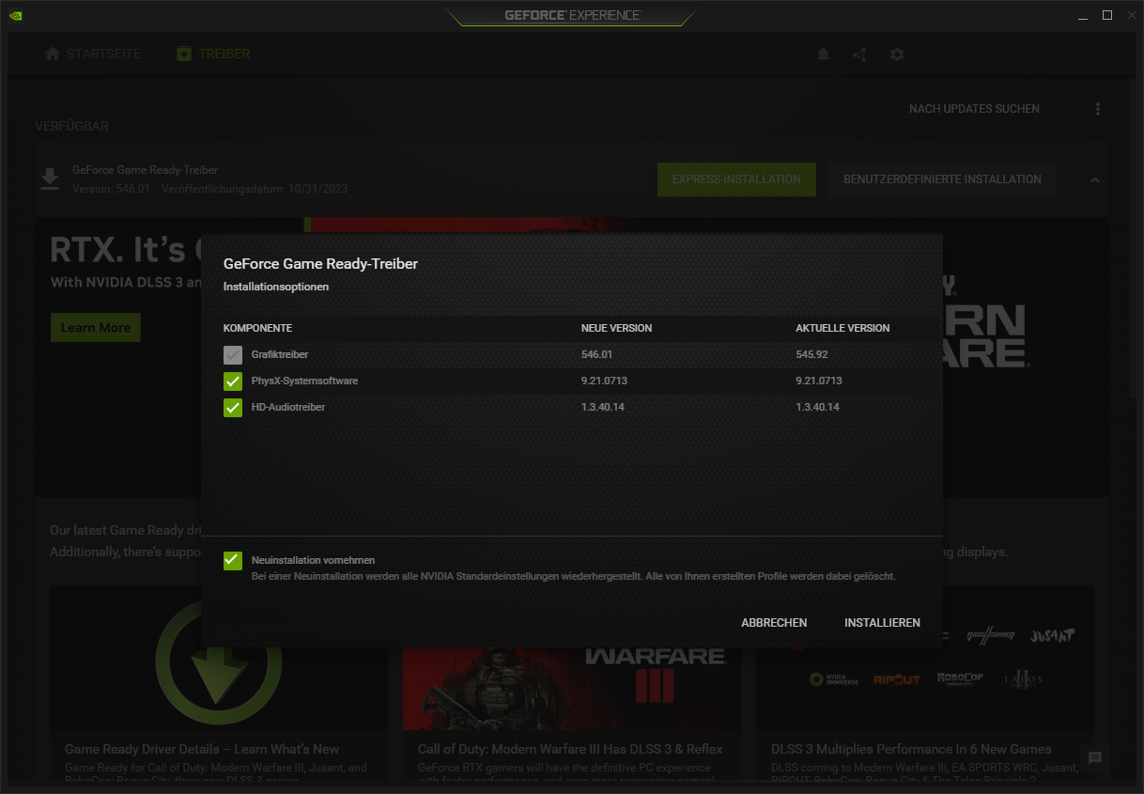The image size is (1144, 794).
Task: Open settings via gear icon
Action: [897, 54]
